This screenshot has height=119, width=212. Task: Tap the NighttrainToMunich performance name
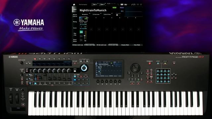(93, 10)
